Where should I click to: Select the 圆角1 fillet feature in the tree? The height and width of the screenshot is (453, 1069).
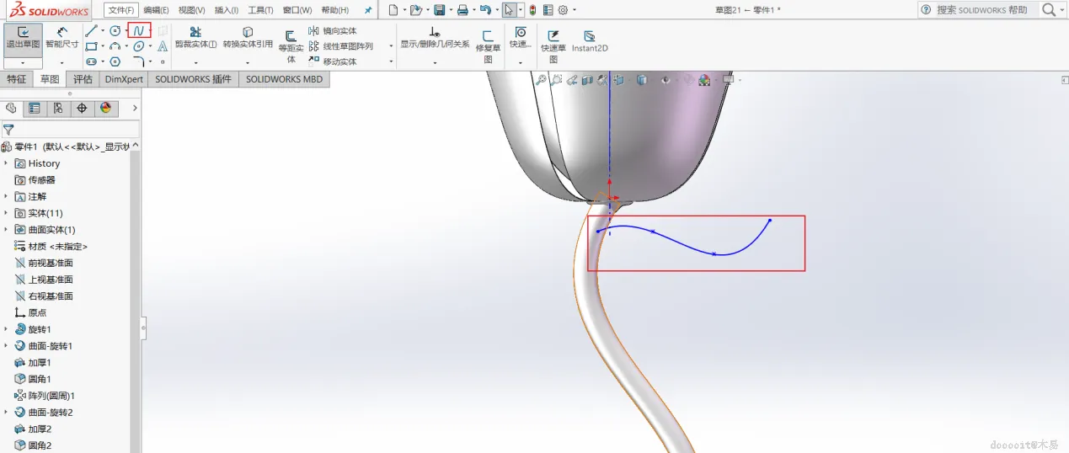pyautogui.click(x=40, y=379)
